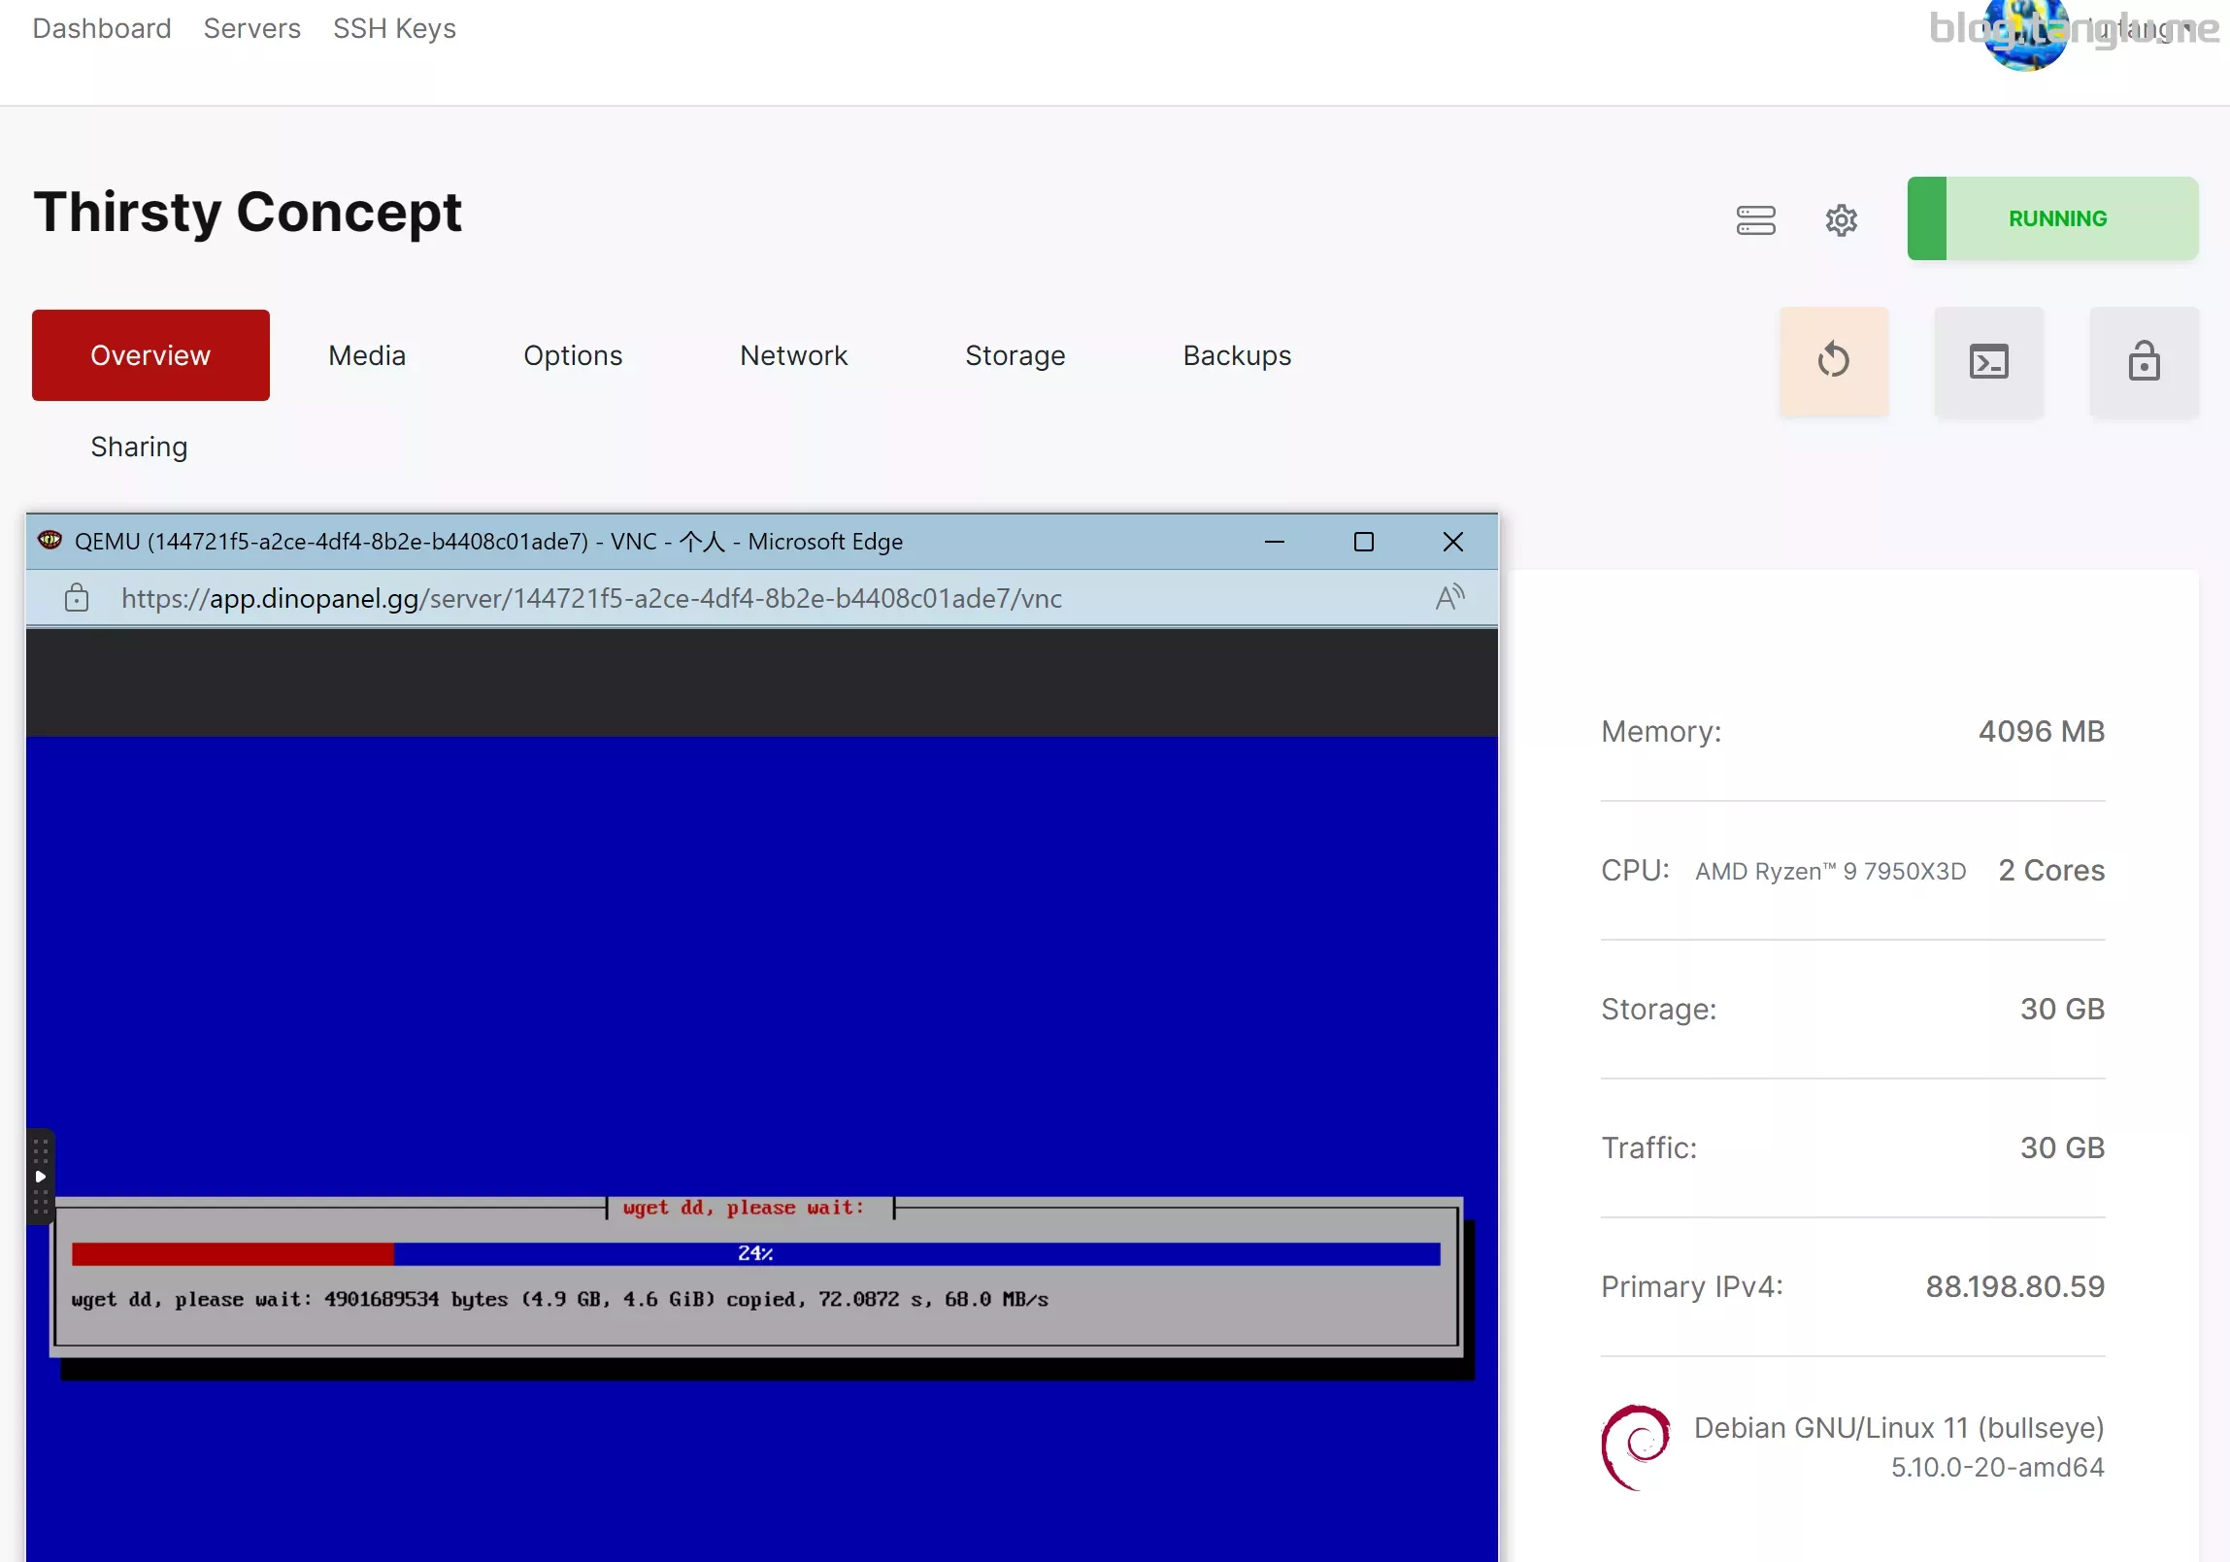Expand the noVNC side control handle
This screenshot has width=2230, height=1562.
[40, 1177]
